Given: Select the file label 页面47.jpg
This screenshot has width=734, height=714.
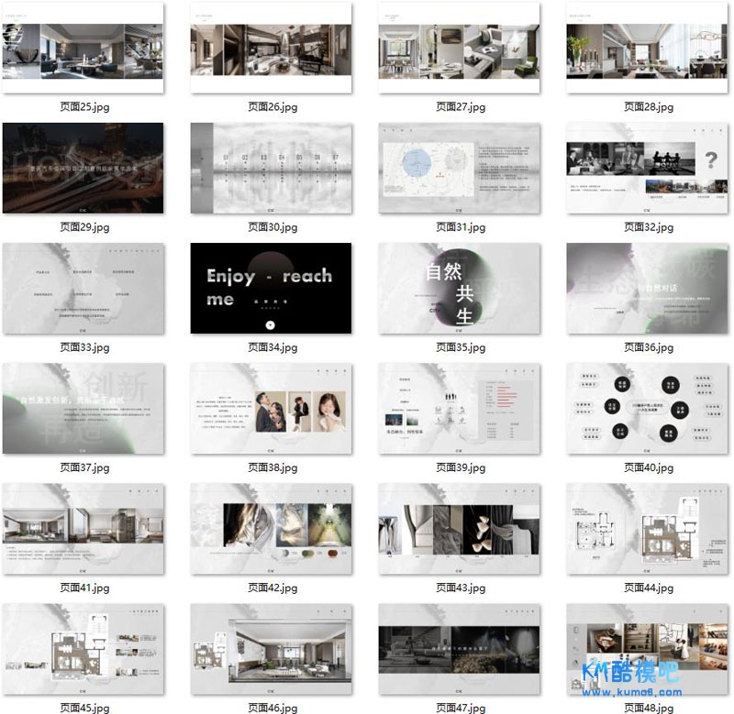Looking at the screenshot, I should pos(460,708).
